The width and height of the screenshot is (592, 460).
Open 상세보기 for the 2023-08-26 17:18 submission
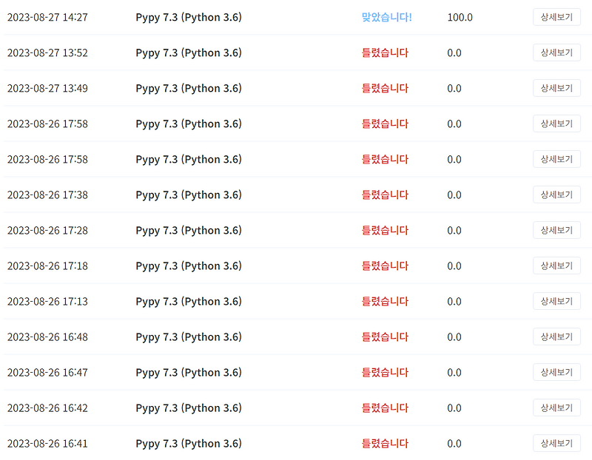pos(556,265)
